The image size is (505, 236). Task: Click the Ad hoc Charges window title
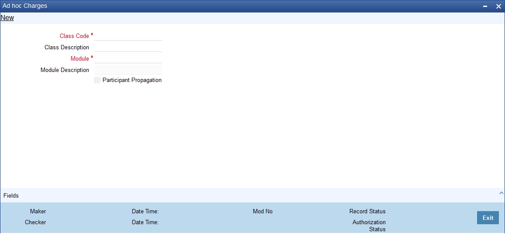pyautogui.click(x=25, y=6)
